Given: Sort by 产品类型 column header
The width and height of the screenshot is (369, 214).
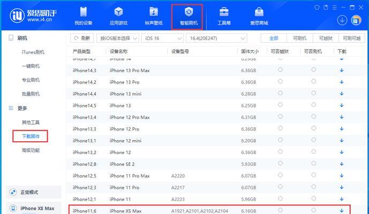Looking at the screenshot, I should coord(81,51).
